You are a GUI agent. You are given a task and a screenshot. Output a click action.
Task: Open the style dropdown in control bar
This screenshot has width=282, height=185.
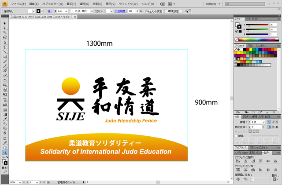(111, 11)
